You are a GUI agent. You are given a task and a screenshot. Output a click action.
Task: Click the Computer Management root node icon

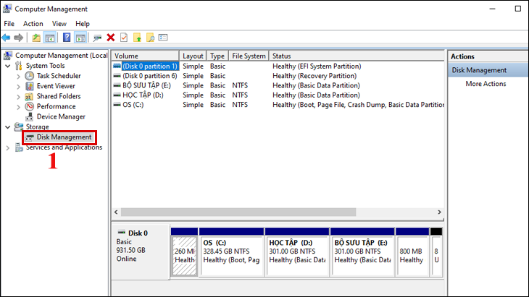[7, 56]
